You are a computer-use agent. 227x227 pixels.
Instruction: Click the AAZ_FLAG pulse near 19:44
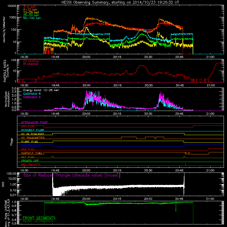[52, 157]
